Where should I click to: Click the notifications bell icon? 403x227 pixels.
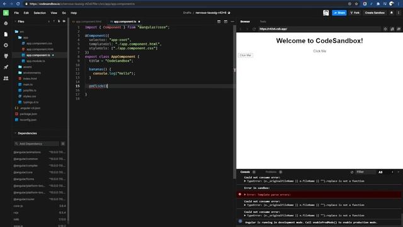click(x=392, y=13)
